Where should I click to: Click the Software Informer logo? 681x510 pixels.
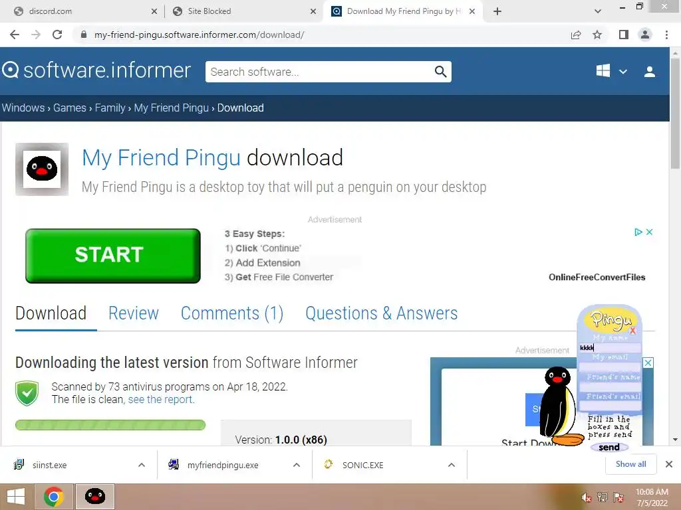pos(96,70)
